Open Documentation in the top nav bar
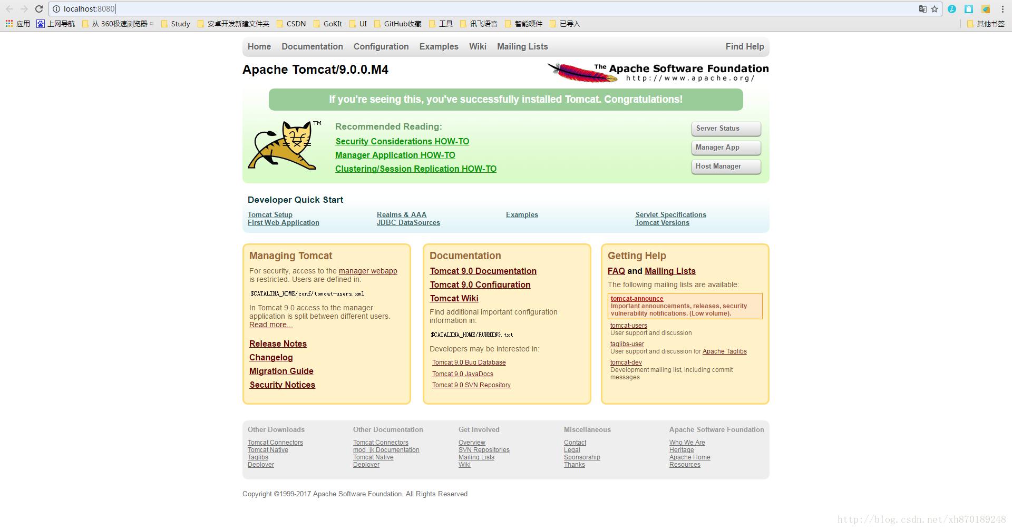The image size is (1012, 530). point(312,46)
